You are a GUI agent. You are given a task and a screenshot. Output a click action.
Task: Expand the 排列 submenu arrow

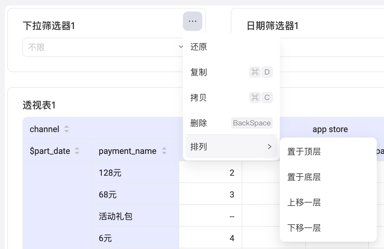tap(270, 147)
